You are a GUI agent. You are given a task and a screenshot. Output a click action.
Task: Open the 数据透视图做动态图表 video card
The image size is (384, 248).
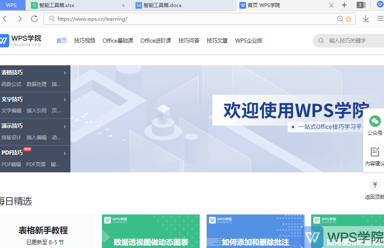[x=151, y=231]
